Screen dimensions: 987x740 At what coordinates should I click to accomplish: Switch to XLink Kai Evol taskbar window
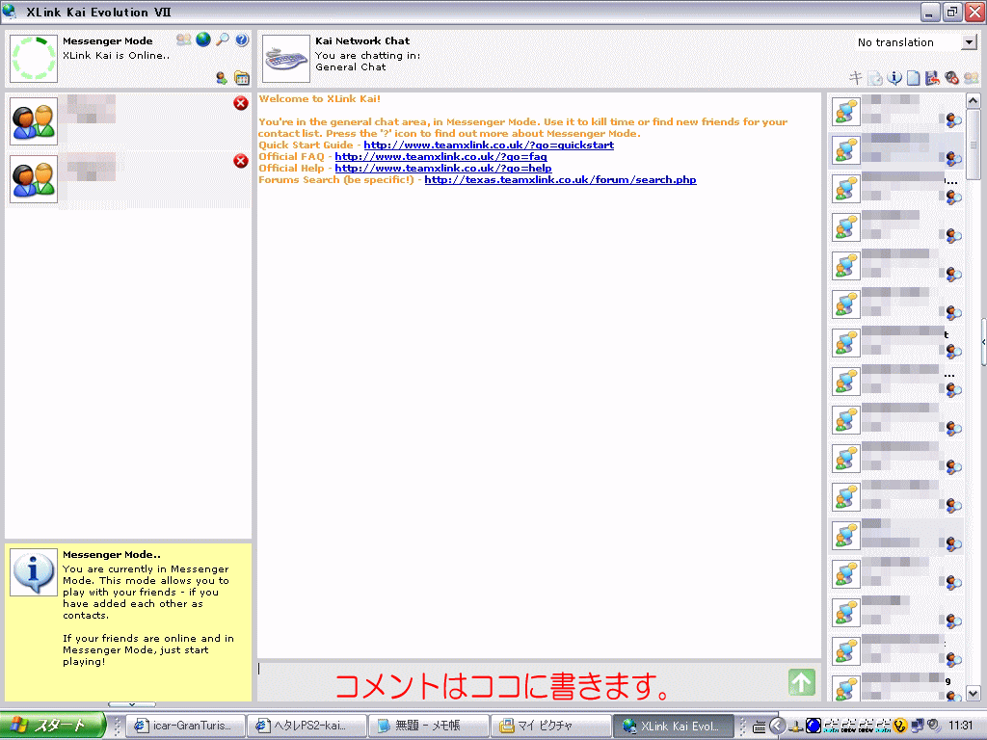click(672, 726)
